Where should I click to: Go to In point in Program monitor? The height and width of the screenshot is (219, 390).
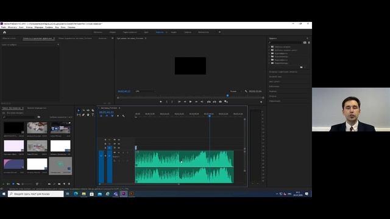(179, 102)
